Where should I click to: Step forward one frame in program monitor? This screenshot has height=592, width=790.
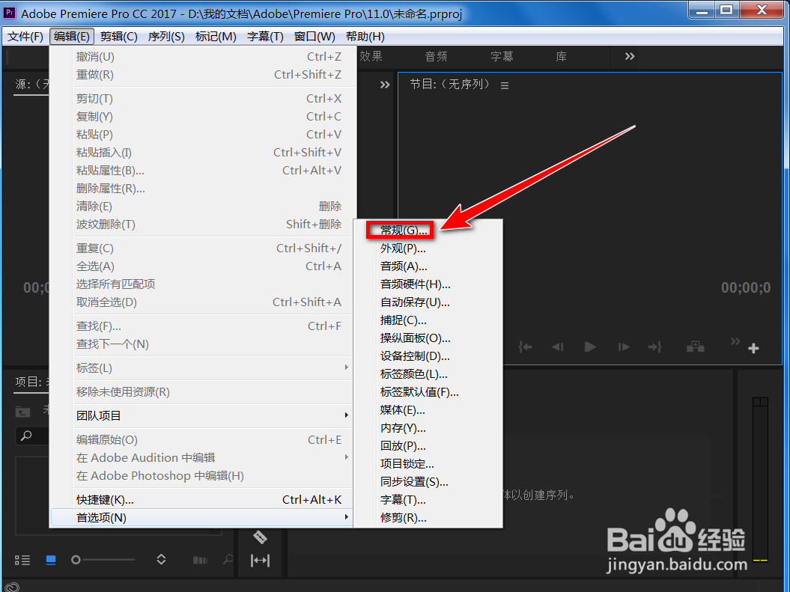[624, 347]
